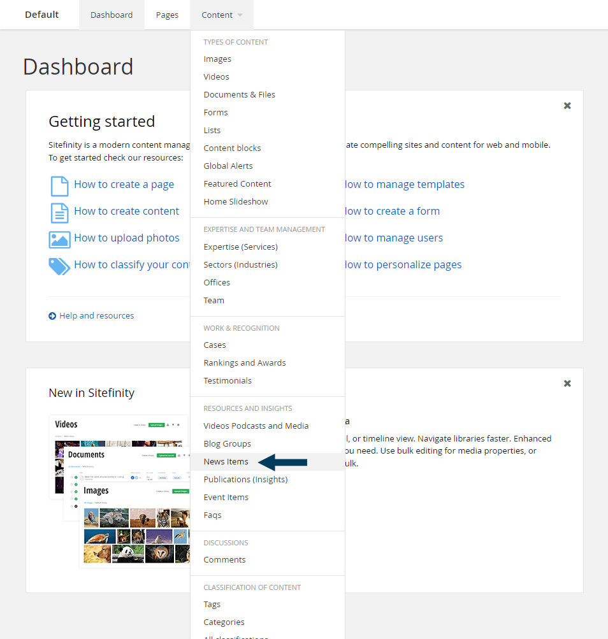Viewport: 608px width, 639px height.
Task: Open Help and resources link
Action: [x=97, y=316]
